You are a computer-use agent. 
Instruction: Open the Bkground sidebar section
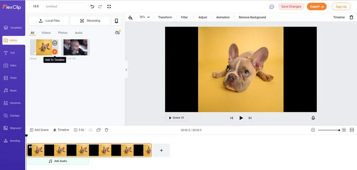[x=12, y=128]
